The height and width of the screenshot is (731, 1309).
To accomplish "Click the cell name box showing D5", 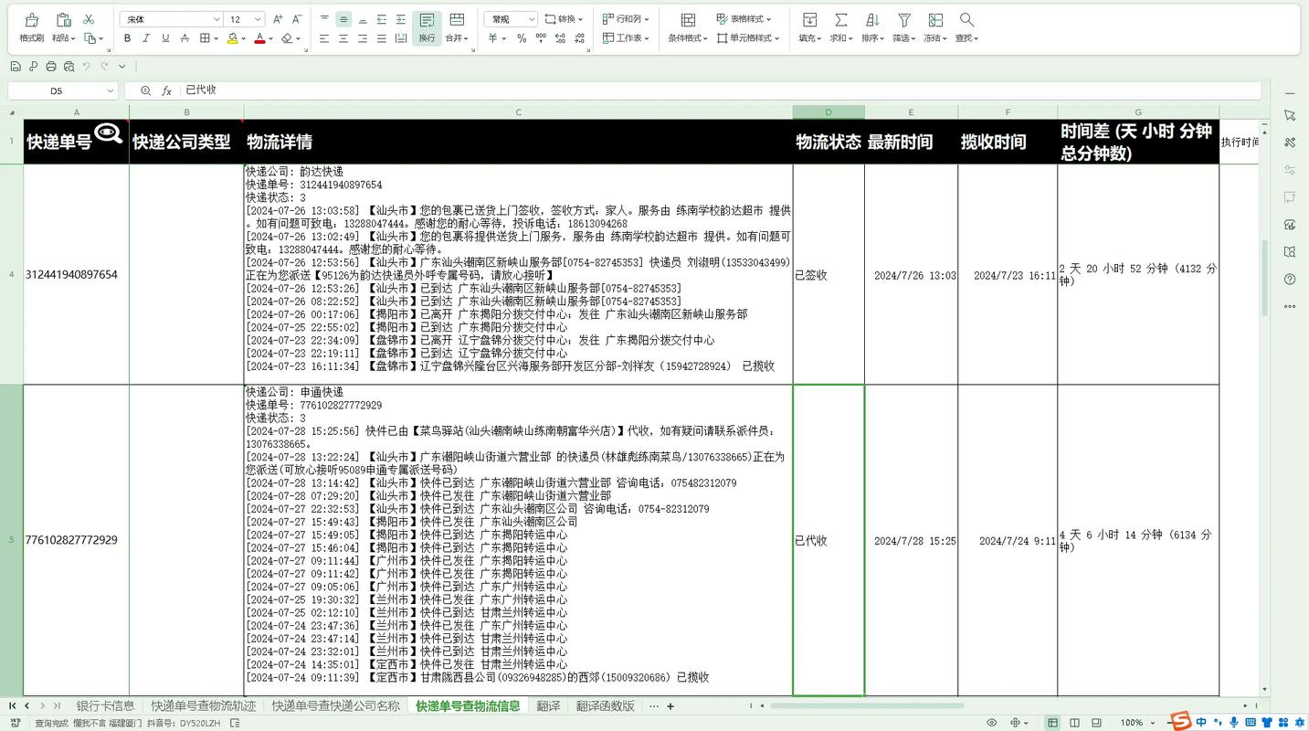I will pos(55,90).
